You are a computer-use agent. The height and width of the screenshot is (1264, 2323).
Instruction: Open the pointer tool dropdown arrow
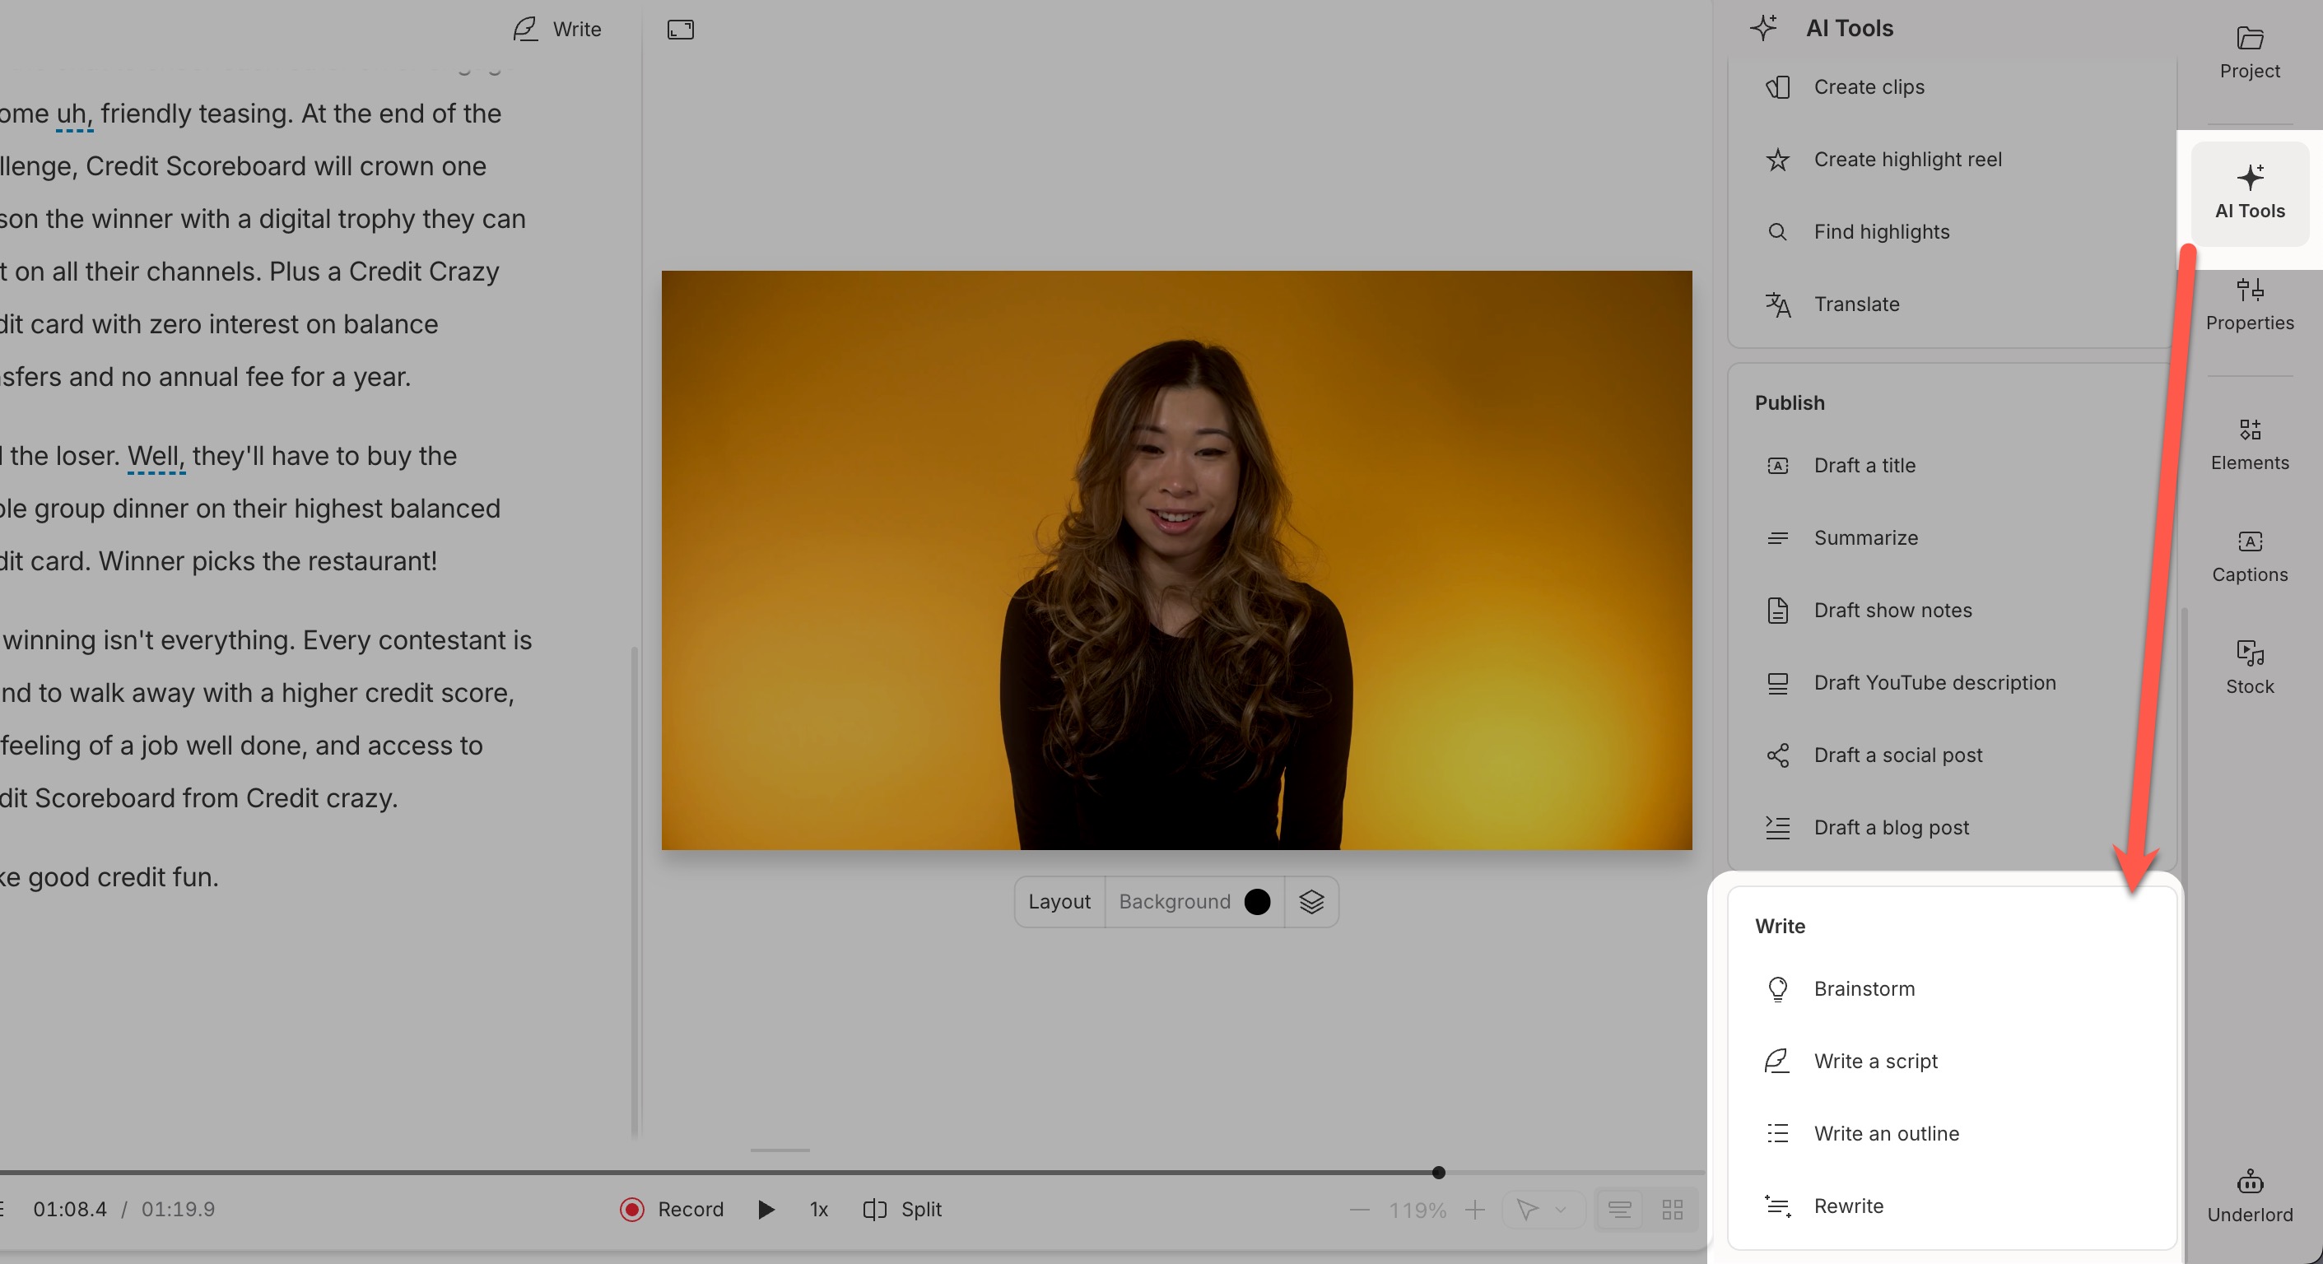pos(1561,1209)
